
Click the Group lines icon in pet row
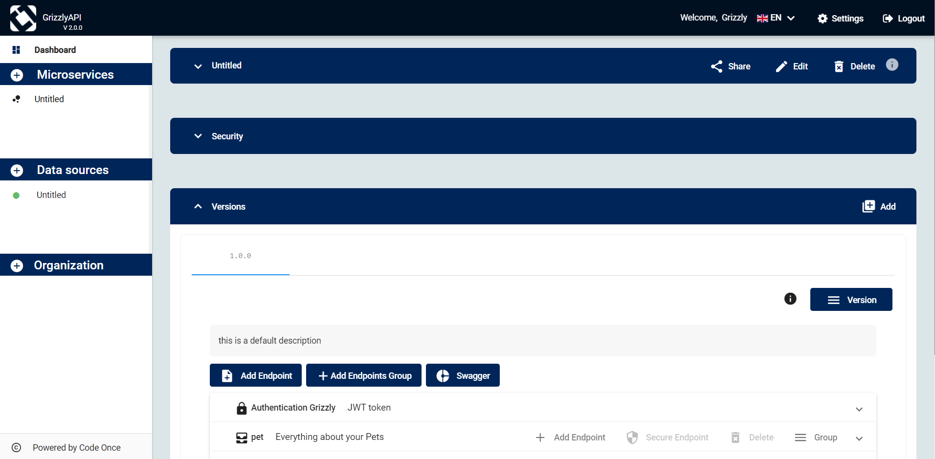tap(801, 437)
